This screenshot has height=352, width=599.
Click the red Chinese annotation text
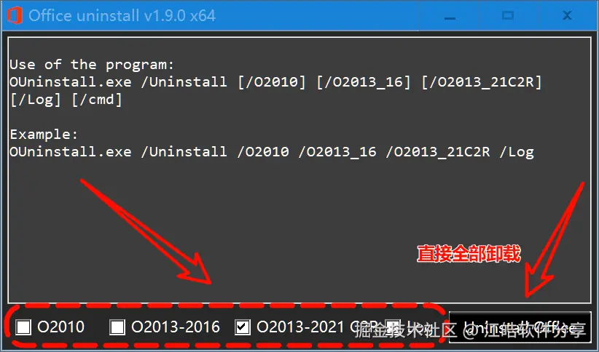[469, 254]
